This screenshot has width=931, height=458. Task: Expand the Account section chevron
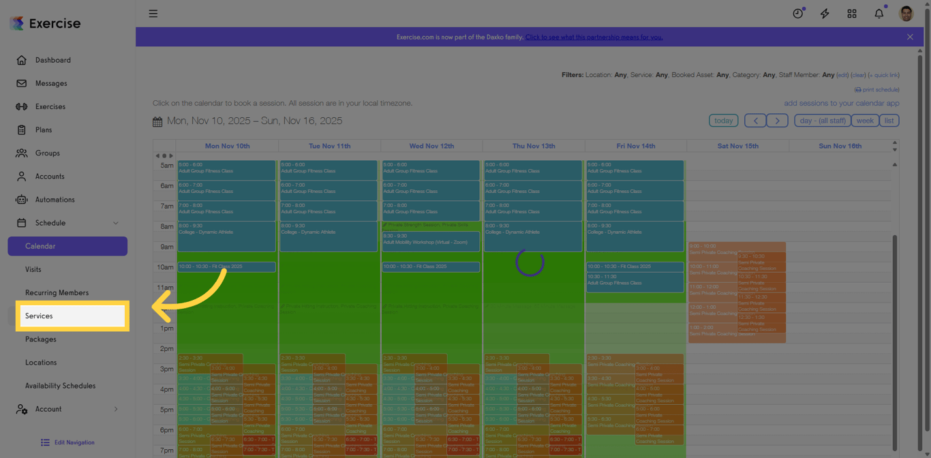115,409
